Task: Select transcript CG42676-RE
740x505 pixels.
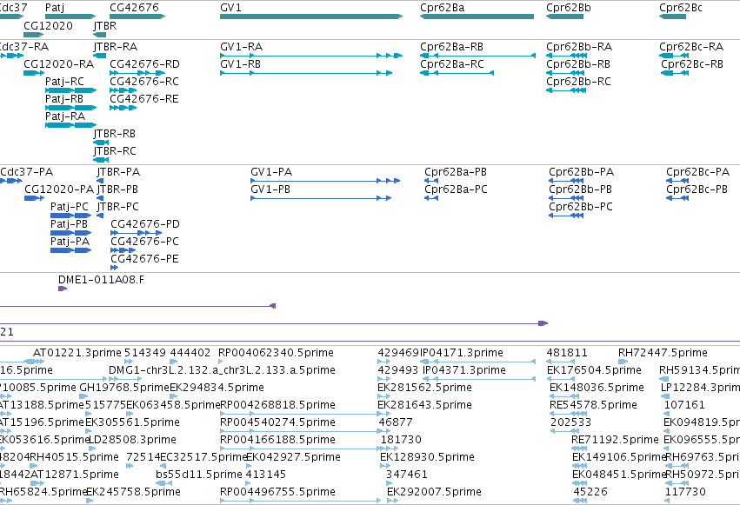Action: (123, 108)
